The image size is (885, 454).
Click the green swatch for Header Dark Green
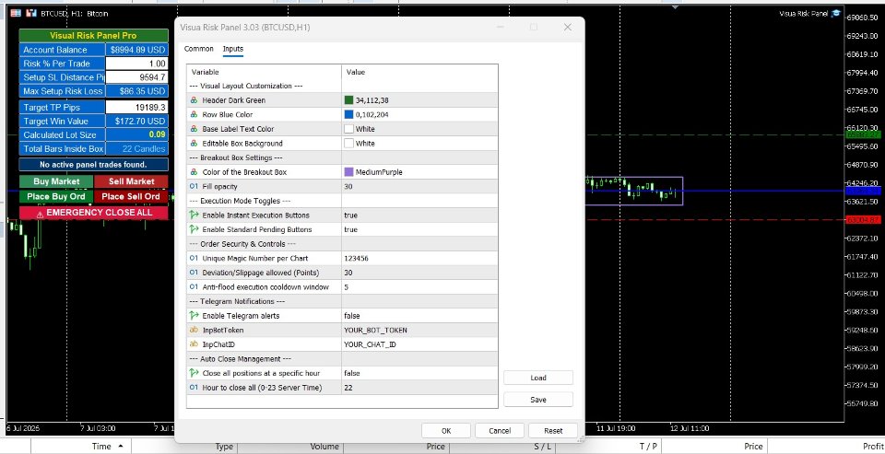click(x=348, y=100)
